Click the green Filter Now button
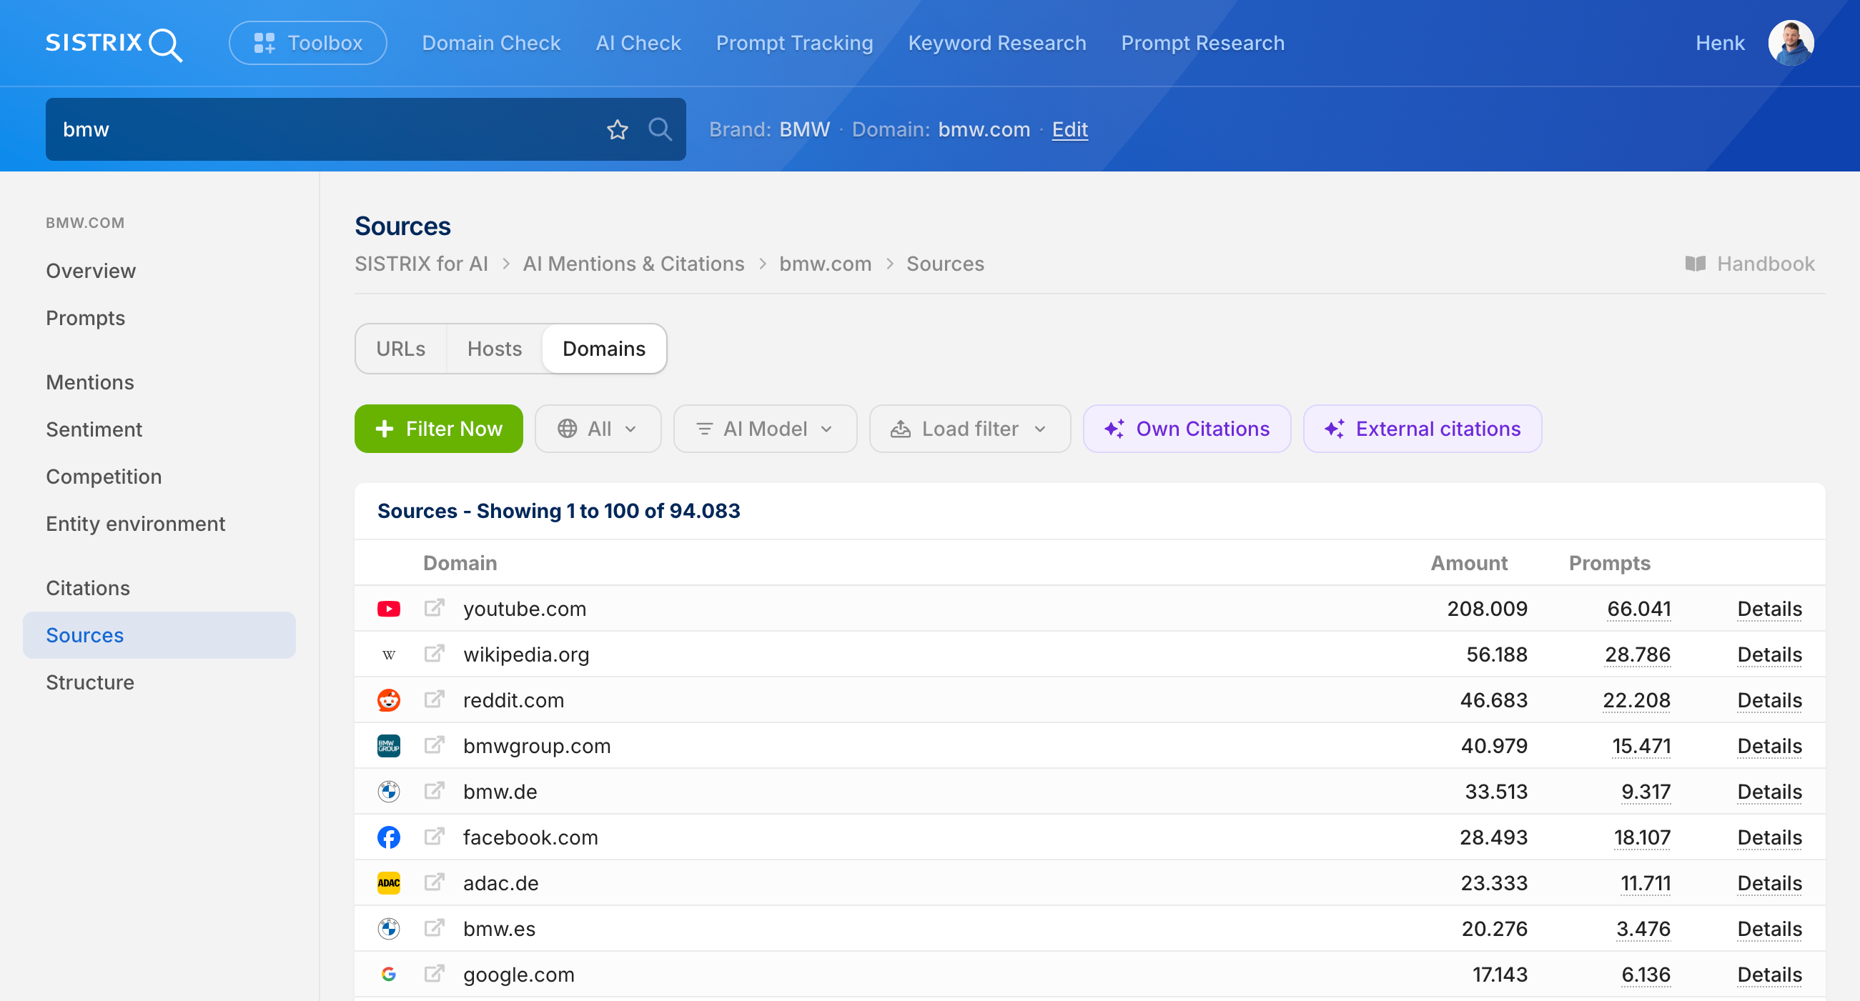 pos(438,429)
